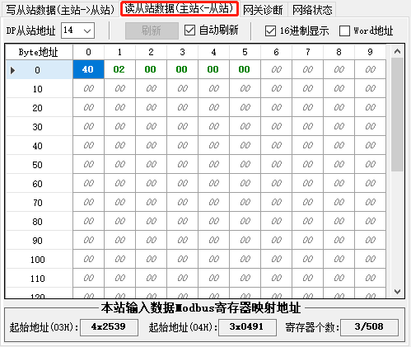Screen dimensions: 411x347
Task: Select the 读从站数据(主站<-从站) tab
Action: 180,8
